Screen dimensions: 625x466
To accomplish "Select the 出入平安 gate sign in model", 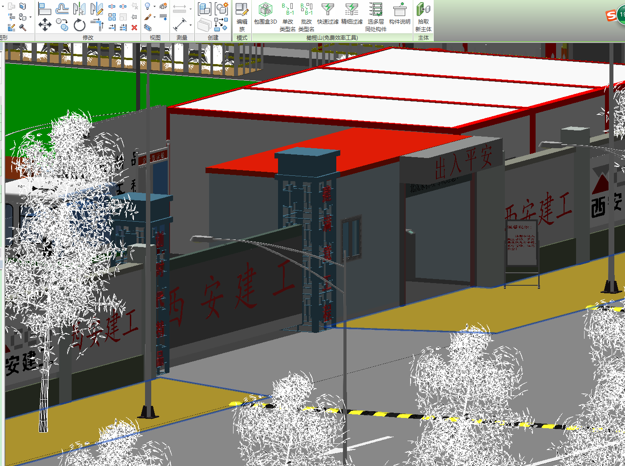I will [463, 163].
